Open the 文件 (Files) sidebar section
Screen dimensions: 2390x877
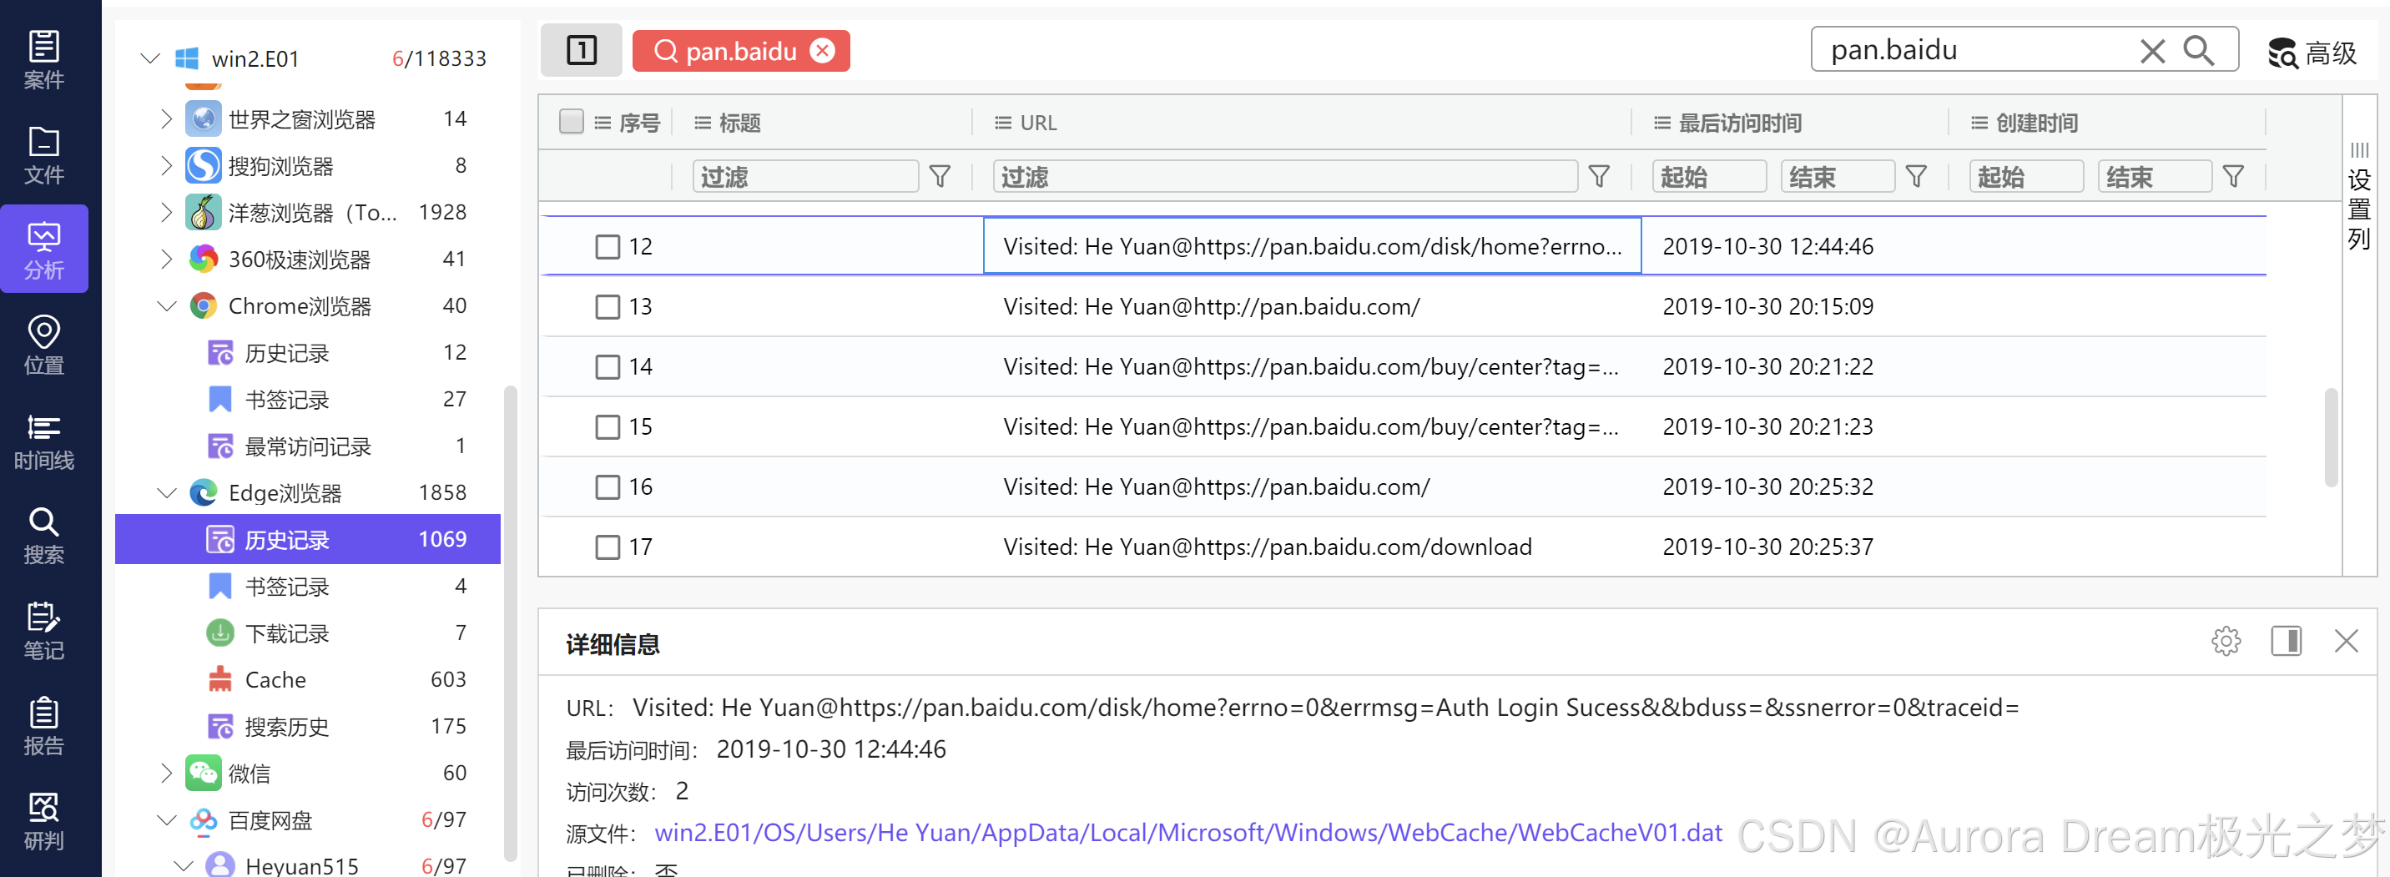pos(43,155)
